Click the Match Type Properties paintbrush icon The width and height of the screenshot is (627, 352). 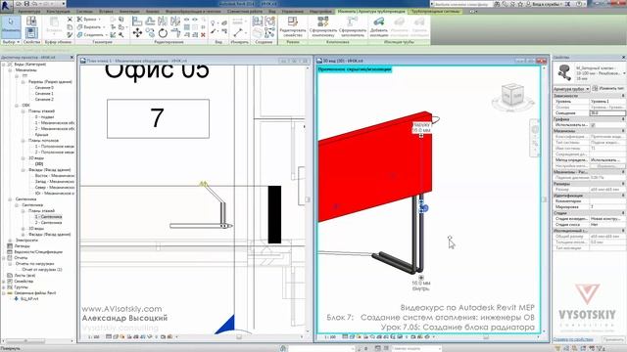70,35
